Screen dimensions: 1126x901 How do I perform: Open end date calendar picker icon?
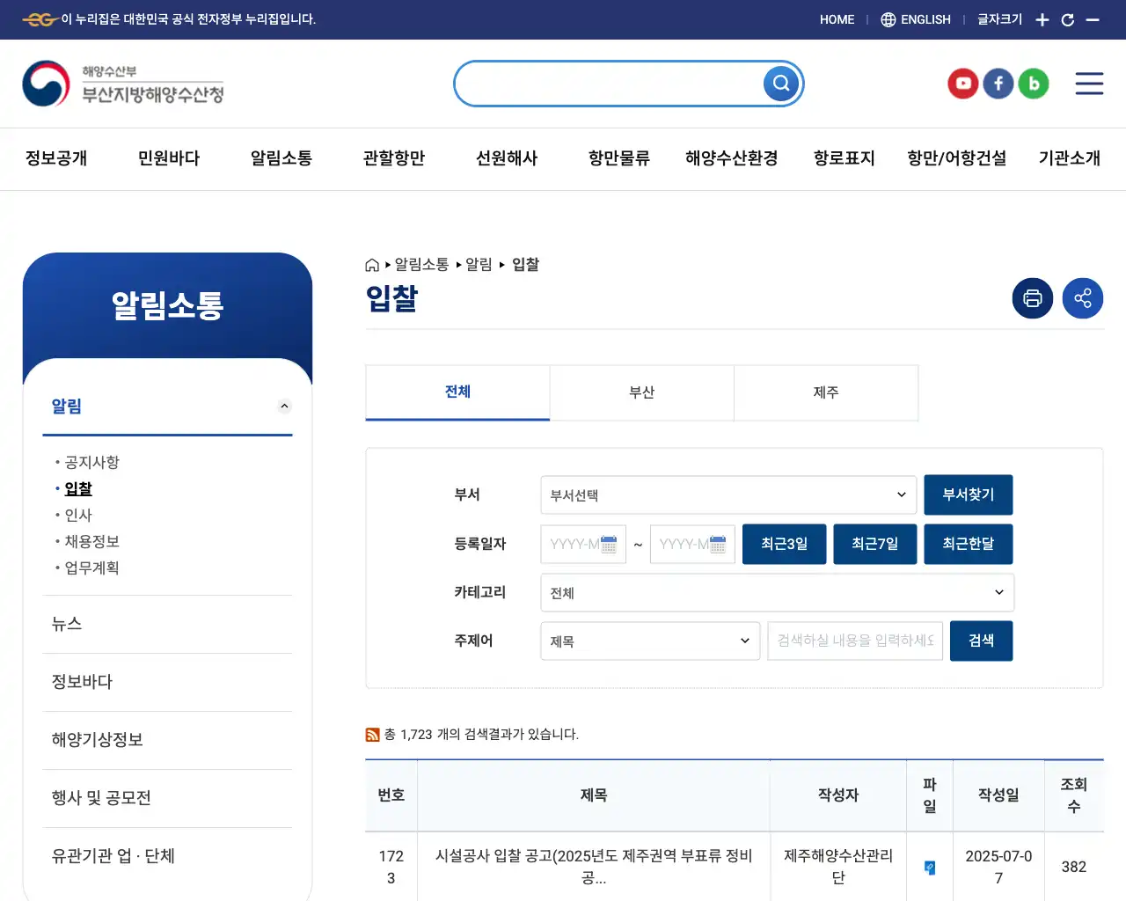click(718, 544)
